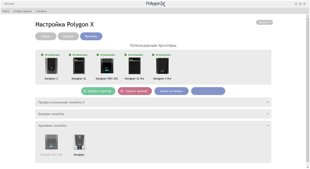
Task: Click the scrollbar down arrow
Action: point(308,167)
